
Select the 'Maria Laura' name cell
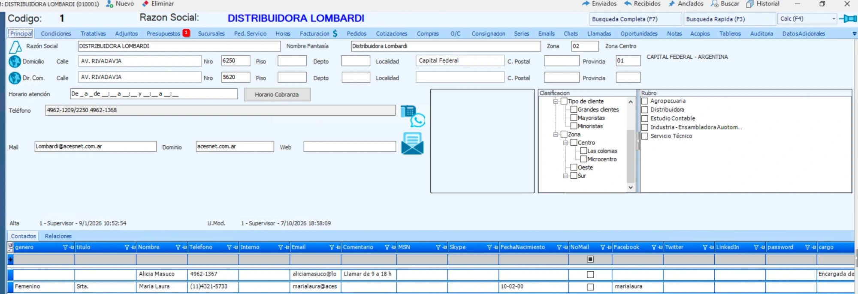[162, 287]
